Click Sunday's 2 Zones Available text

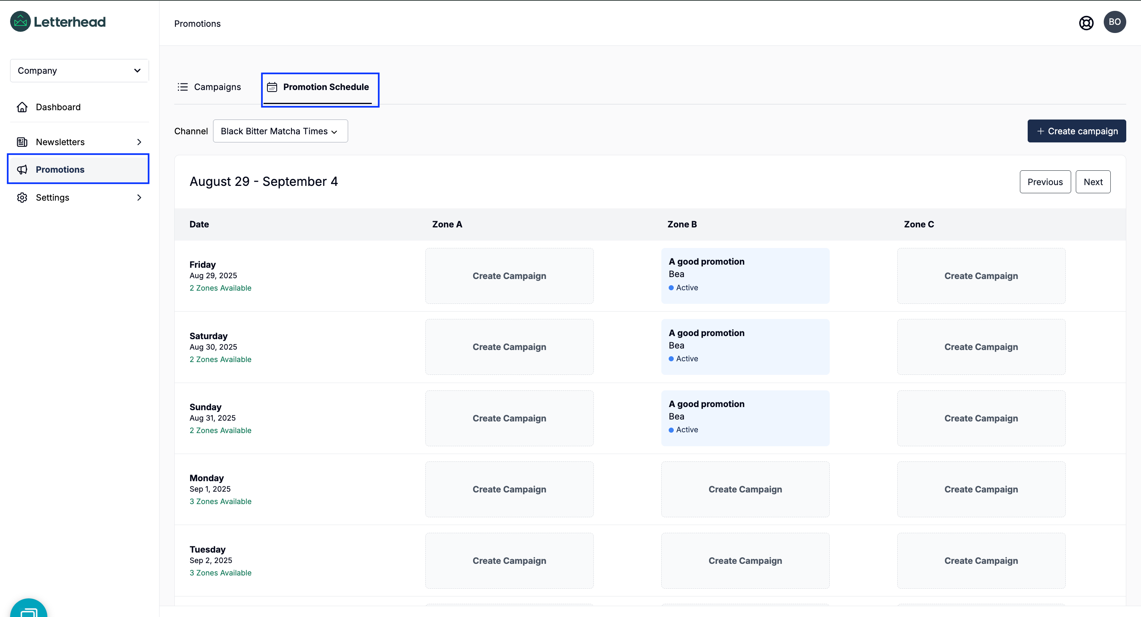pos(220,430)
